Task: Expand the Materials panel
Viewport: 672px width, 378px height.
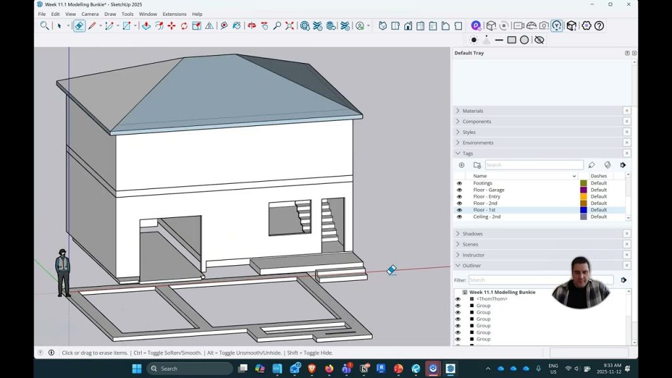Action: pos(472,111)
